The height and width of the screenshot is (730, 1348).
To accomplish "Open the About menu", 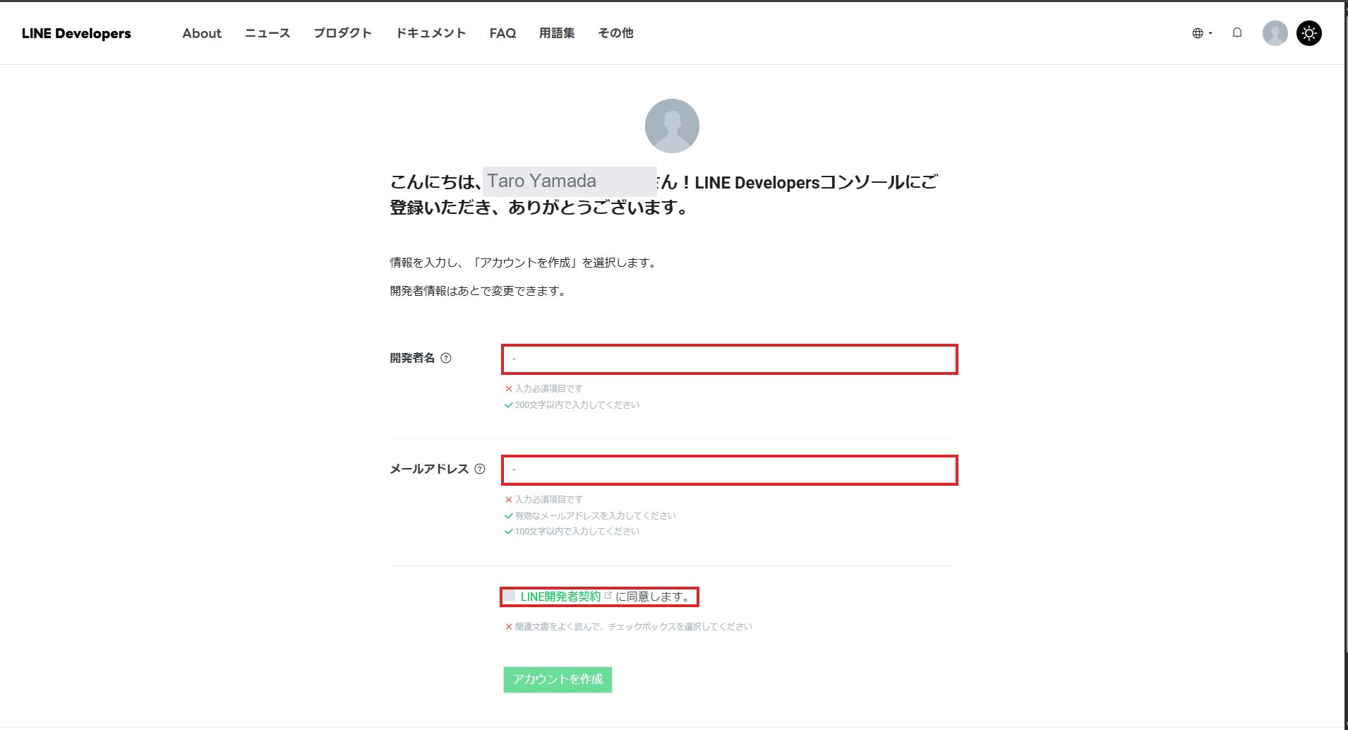I will [202, 33].
